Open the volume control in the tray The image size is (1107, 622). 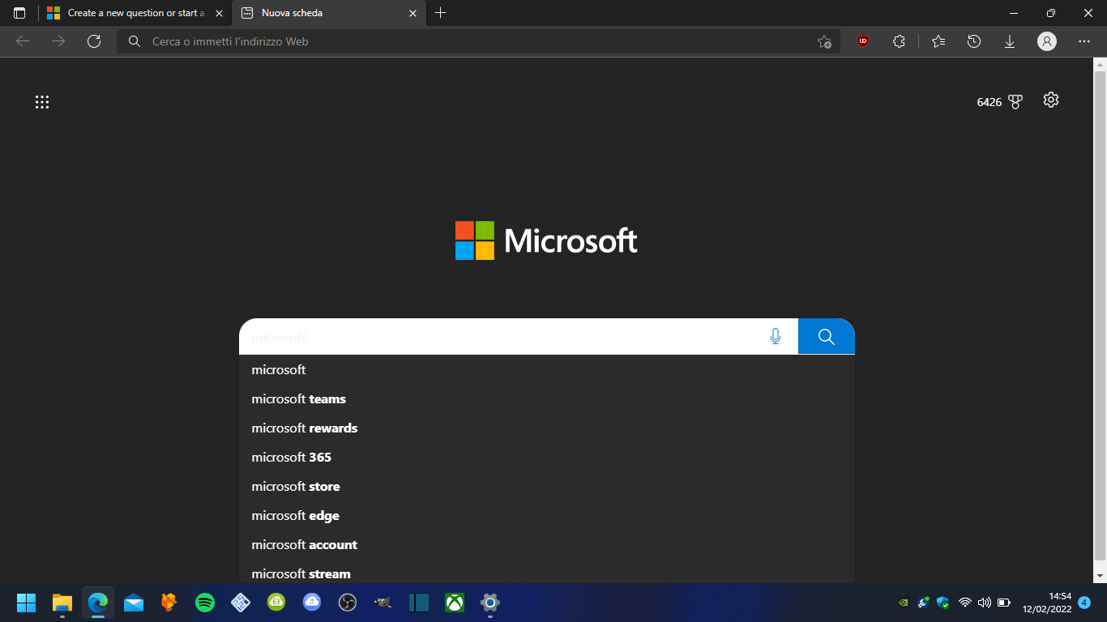[985, 603]
